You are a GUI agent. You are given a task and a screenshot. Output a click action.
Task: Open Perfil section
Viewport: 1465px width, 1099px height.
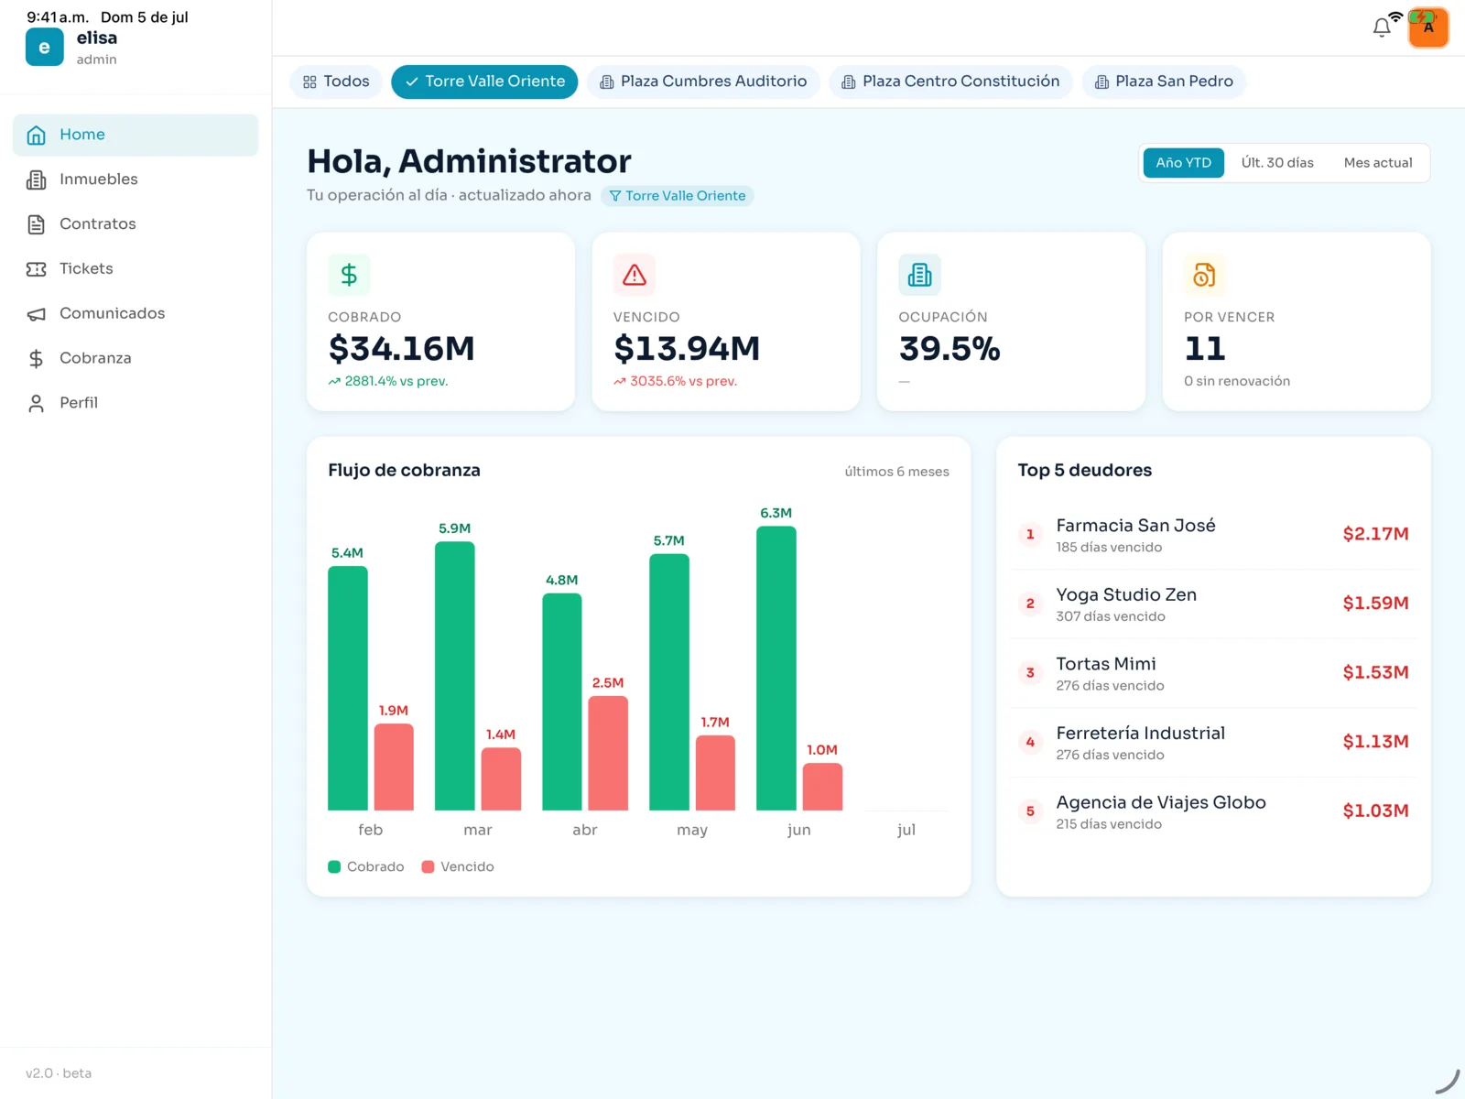coord(136,404)
